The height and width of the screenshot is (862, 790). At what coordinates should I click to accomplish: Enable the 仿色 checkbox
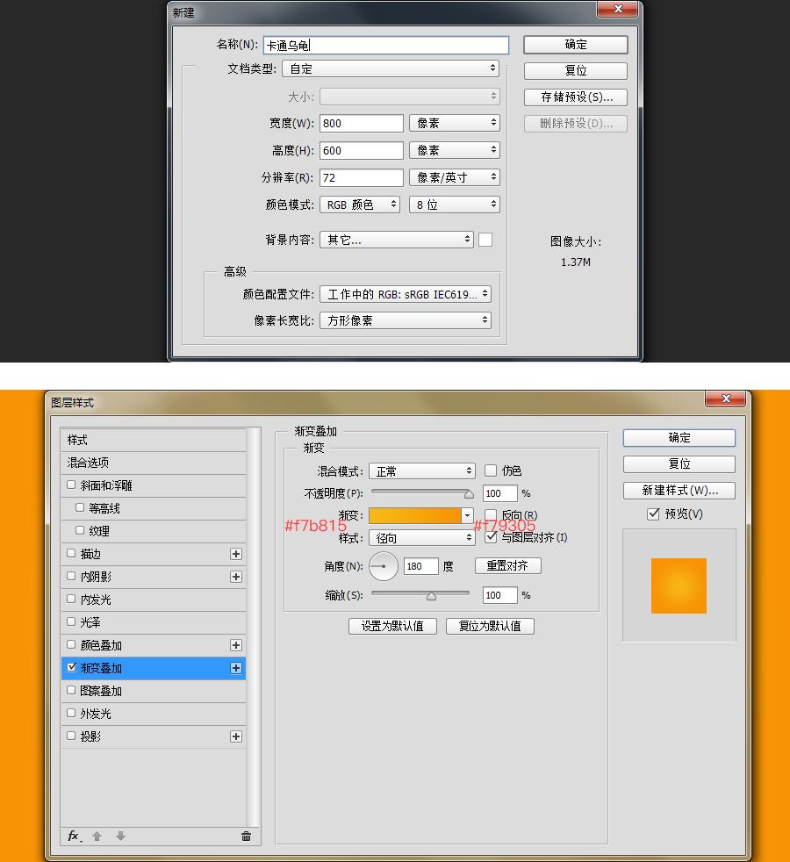[x=490, y=471]
